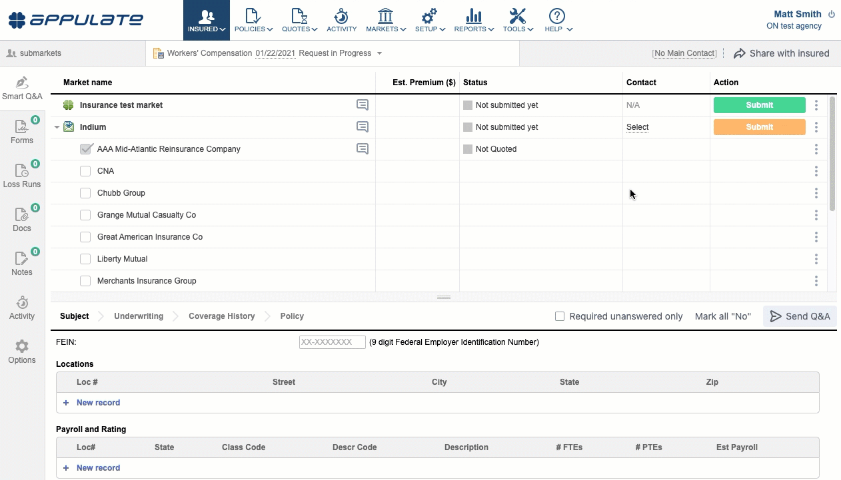Open the Notes sidebar panel
The width and height of the screenshot is (841, 480).
coord(22,263)
